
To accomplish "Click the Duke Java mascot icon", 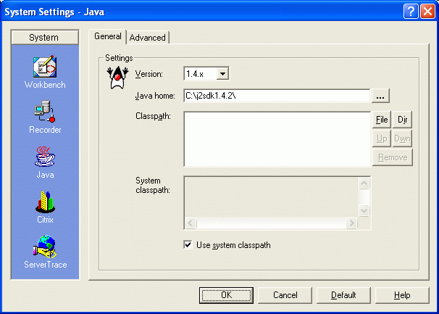I will tap(117, 77).
